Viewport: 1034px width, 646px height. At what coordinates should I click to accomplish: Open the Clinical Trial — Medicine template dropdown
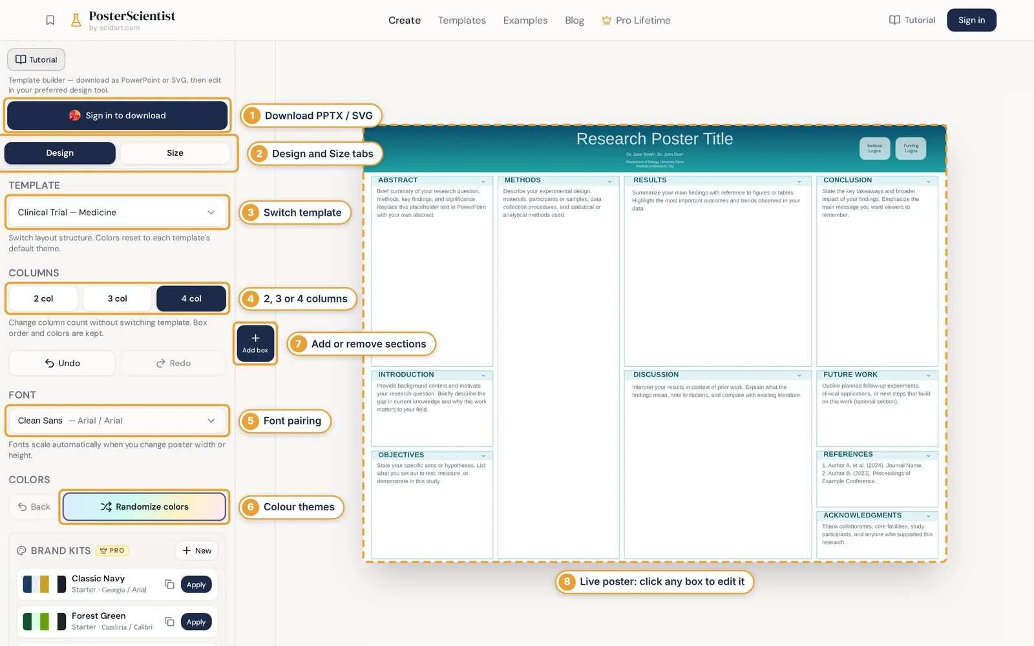[x=117, y=213]
